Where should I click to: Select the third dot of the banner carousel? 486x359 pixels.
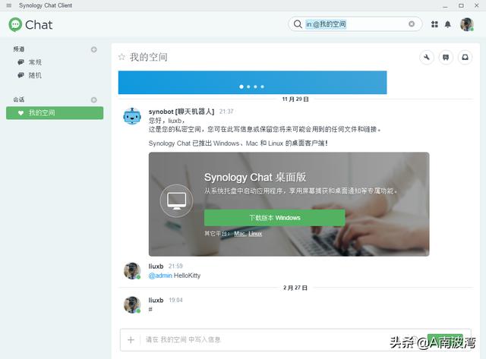[255, 87]
